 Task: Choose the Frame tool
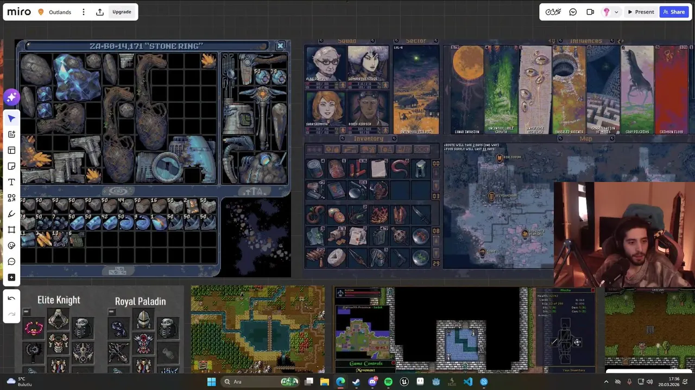[x=11, y=230]
